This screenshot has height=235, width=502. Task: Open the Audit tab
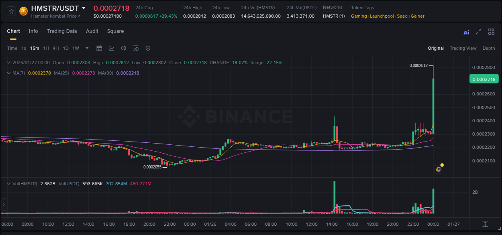(92, 31)
